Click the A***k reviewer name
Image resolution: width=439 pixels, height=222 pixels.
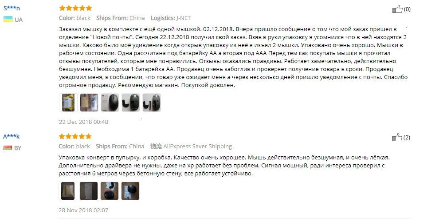[11, 136]
